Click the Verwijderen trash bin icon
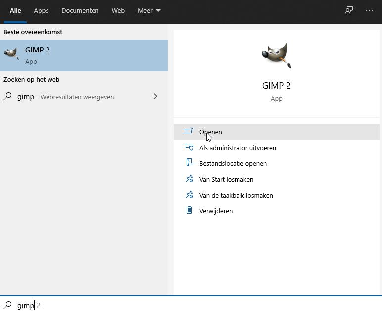The width and height of the screenshot is (382, 311). coord(189,210)
